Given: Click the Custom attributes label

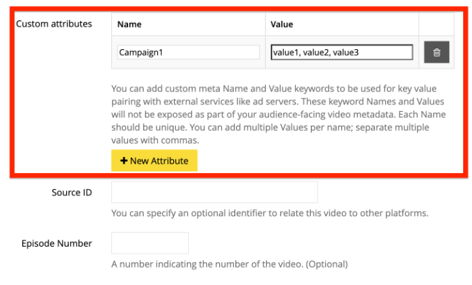Looking at the screenshot, I should [x=54, y=24].
